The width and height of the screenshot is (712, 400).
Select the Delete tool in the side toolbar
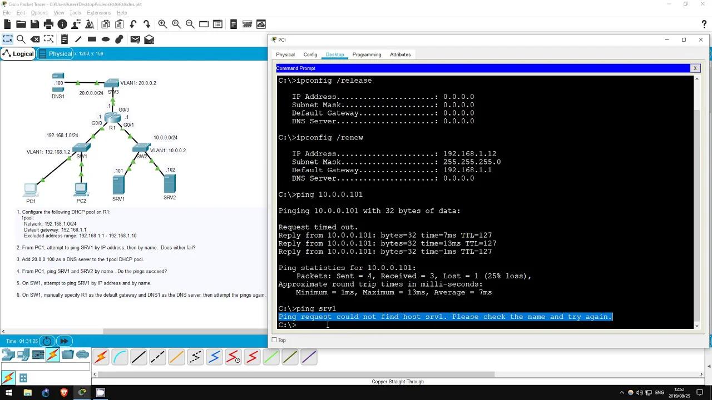coord(34,39)
